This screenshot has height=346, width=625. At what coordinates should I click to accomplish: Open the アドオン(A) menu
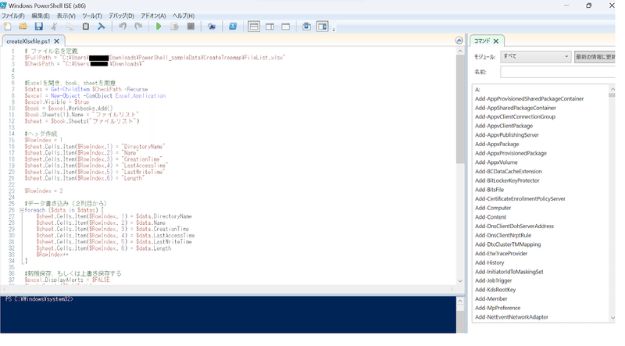point(153,16)
